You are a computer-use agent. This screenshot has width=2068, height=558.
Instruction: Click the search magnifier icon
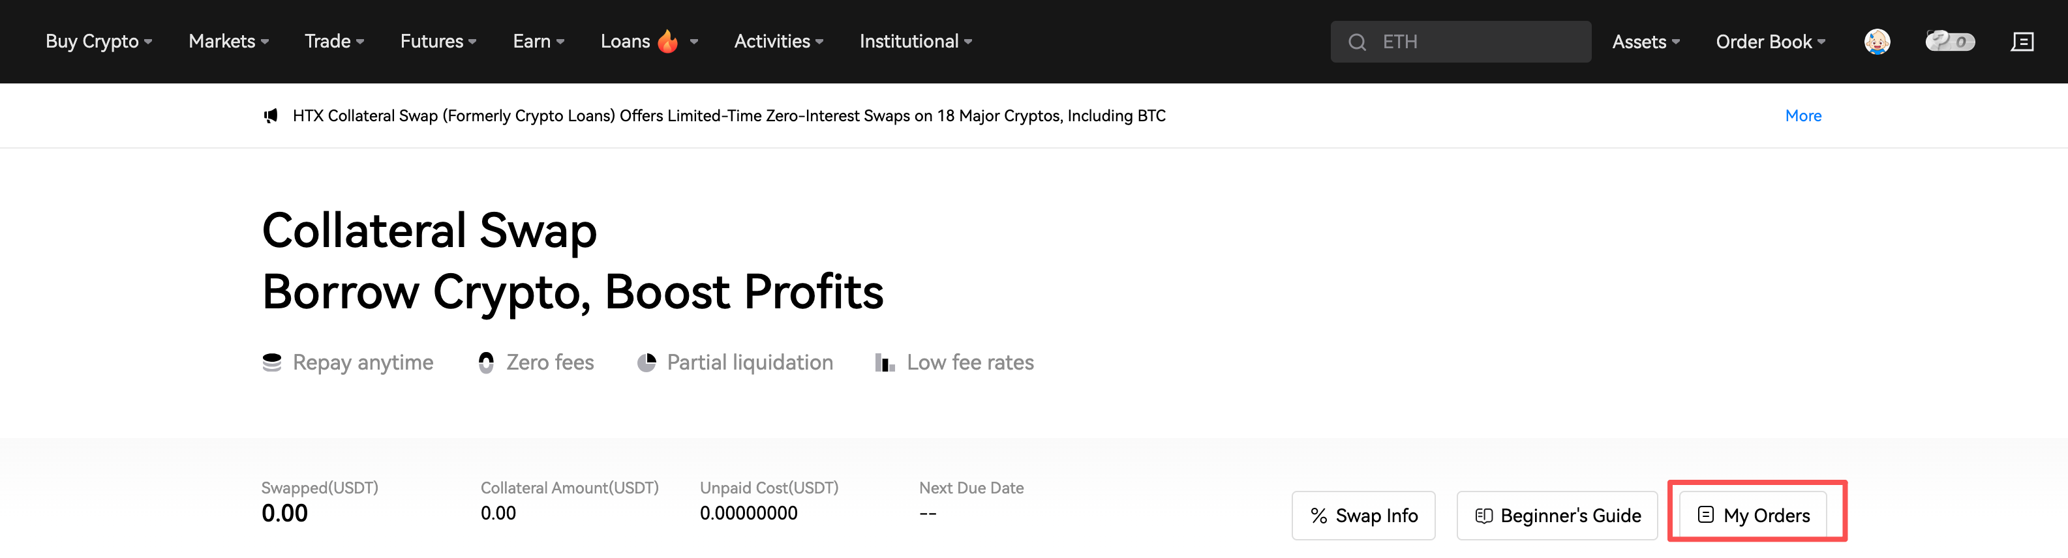pos(1357,42)
